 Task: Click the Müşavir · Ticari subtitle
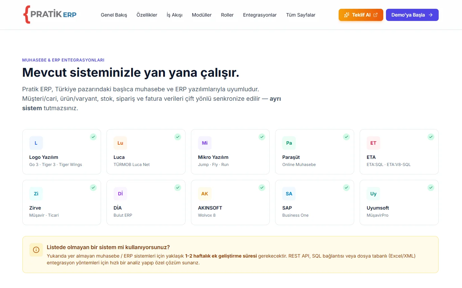(x=44, y=215)
